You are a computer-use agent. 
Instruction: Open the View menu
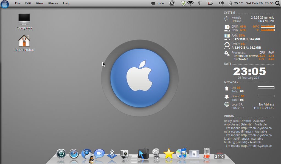point(40,3)
